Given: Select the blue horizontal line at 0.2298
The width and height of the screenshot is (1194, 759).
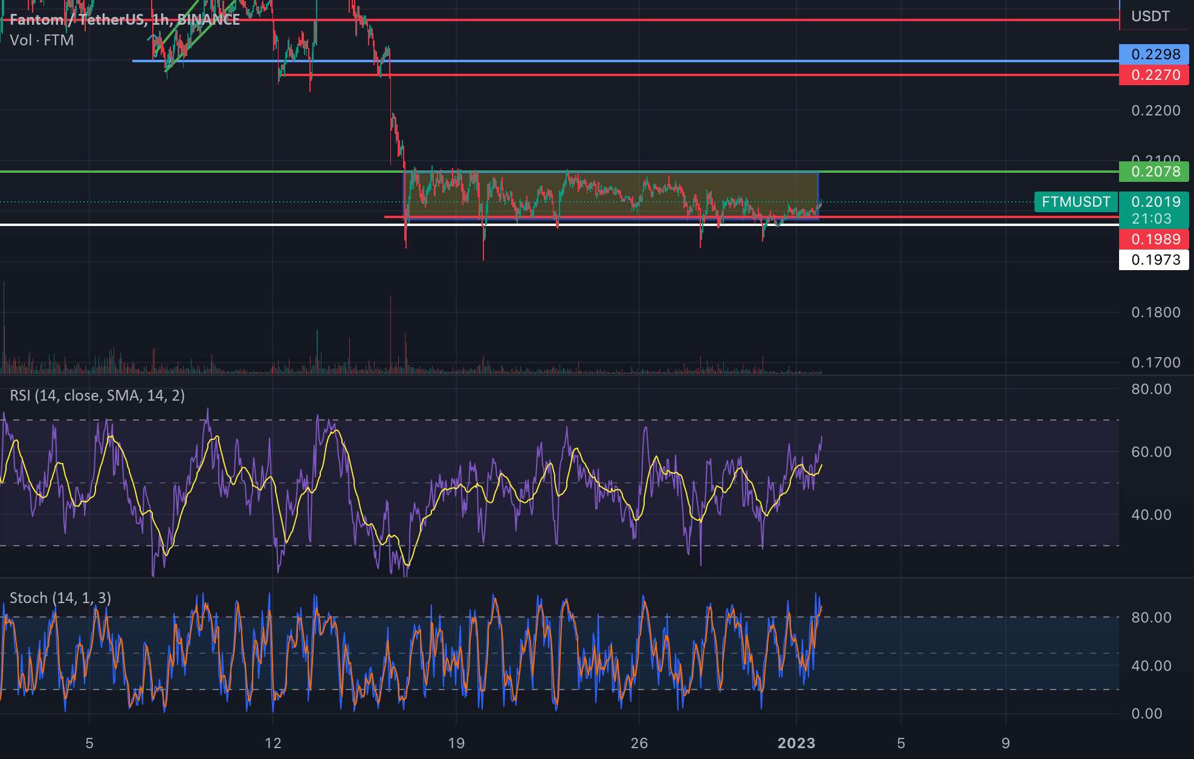Looking at the screenshot, I should click(625, 61).
